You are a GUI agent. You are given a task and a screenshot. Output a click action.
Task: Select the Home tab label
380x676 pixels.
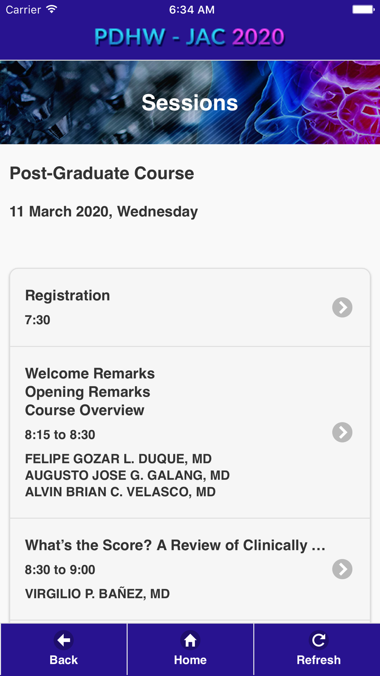[x=190, y=660]
